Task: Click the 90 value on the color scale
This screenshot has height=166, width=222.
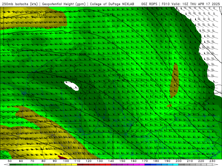Action: point(55,161)
